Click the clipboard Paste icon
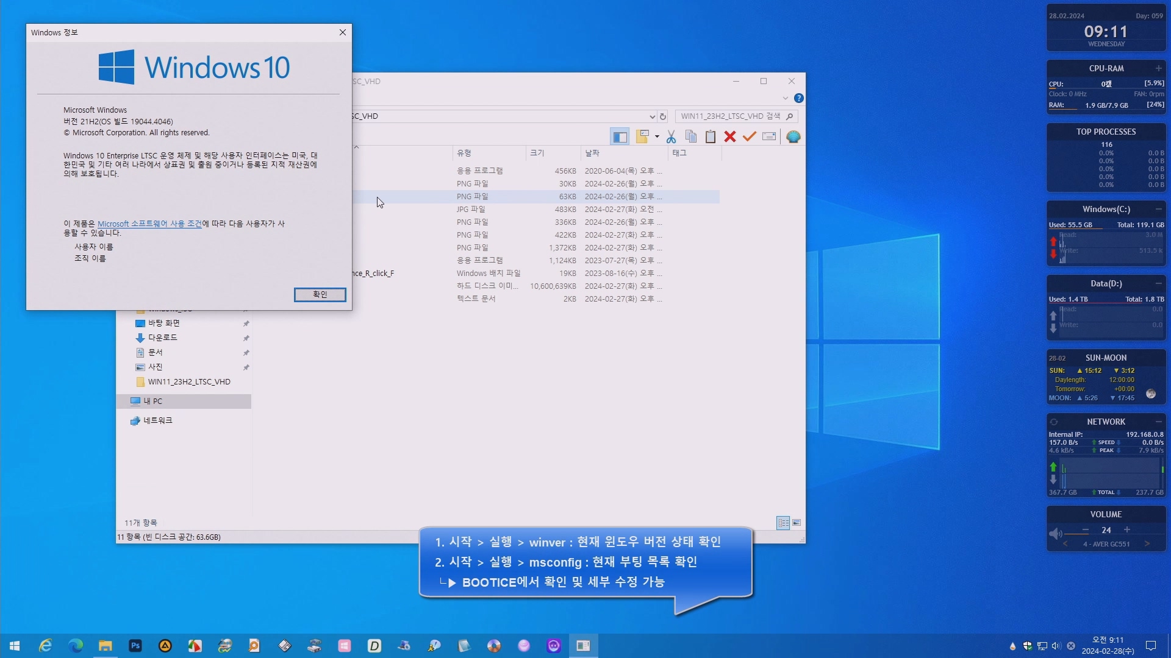1171x658 pixels. [x=710, y=136]
